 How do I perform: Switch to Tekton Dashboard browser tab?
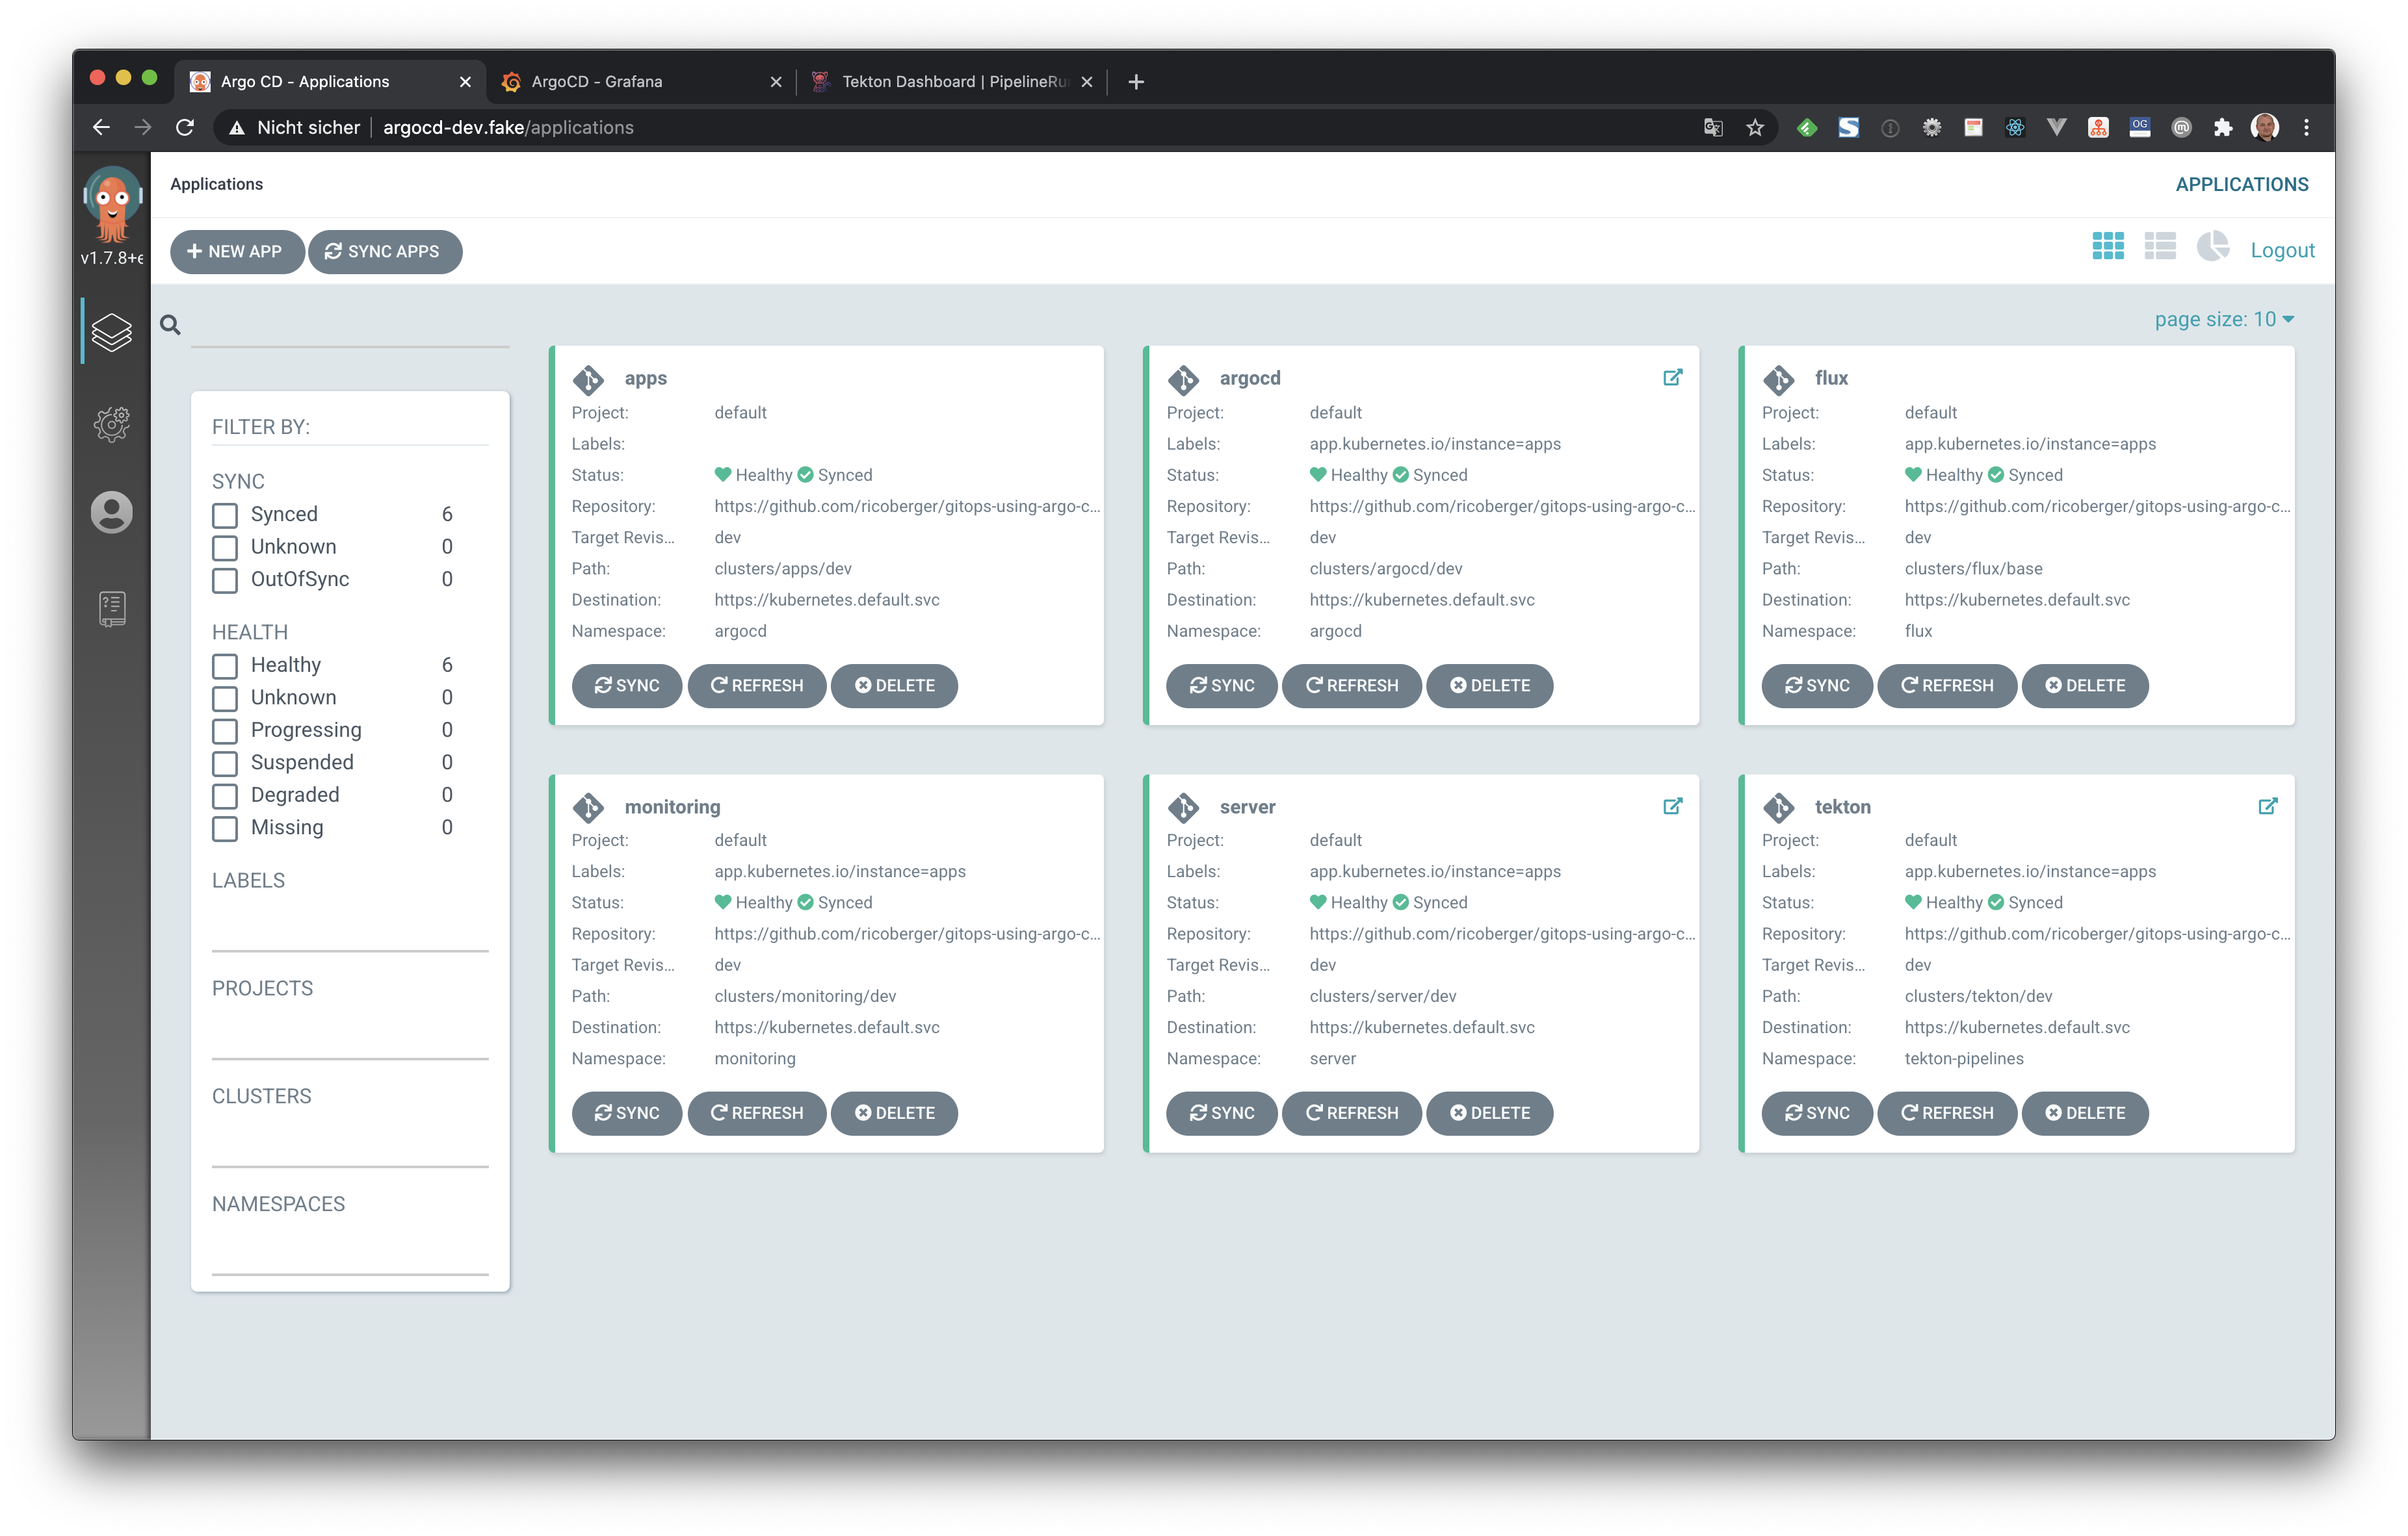(953, 82)
